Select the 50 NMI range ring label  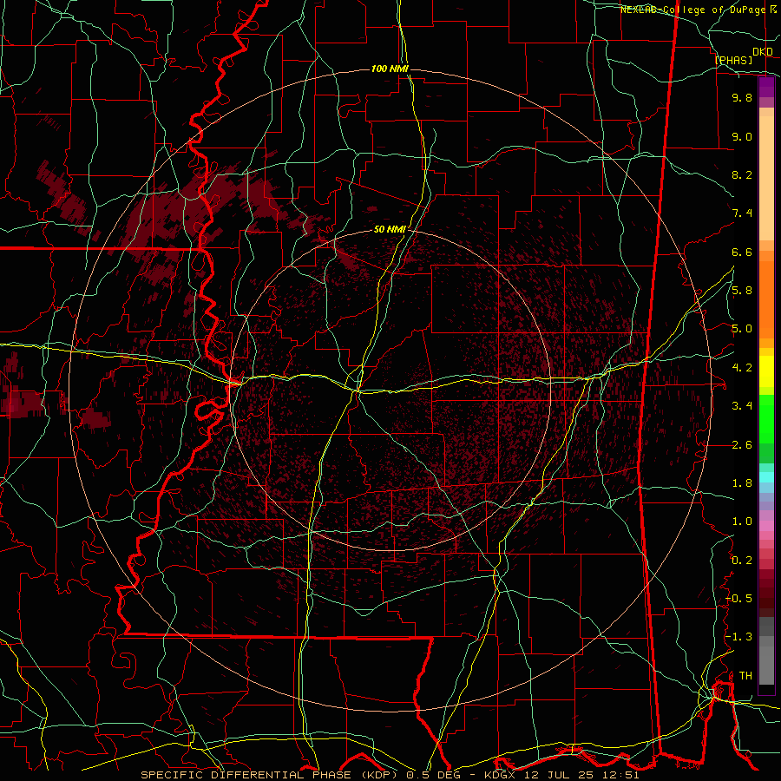(390, 229)
